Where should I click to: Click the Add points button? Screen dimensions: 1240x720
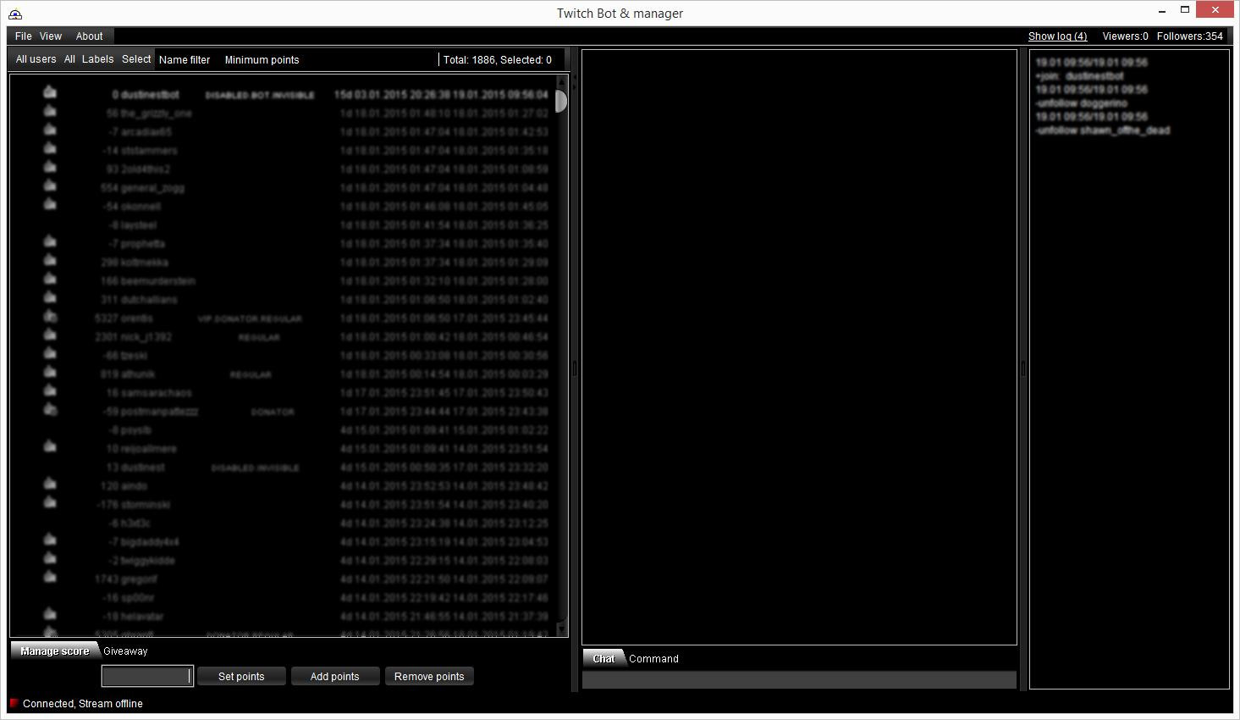(x=334, y=677)
